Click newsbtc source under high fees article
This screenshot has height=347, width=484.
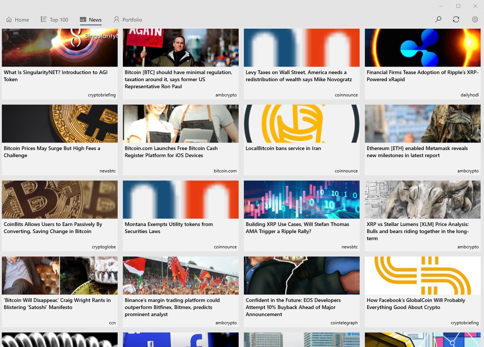click(108, 171)
